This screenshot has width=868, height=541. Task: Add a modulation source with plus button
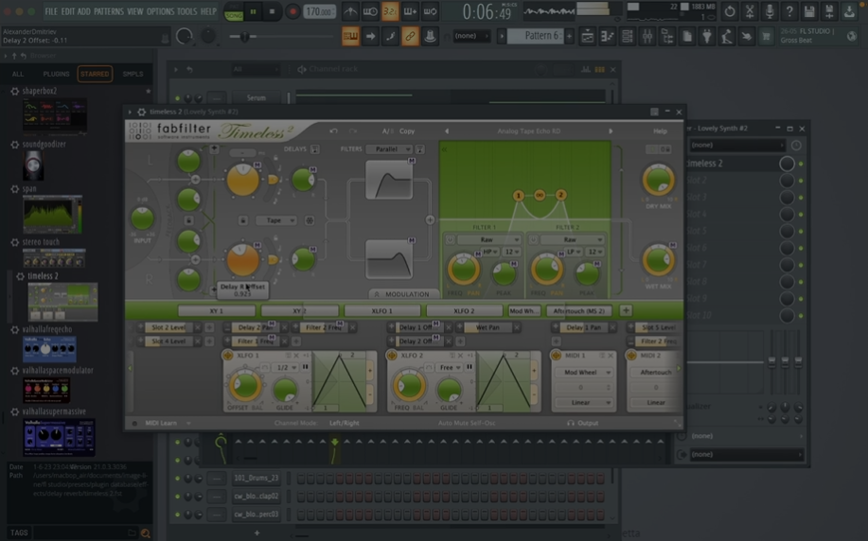pyautogui.click(x=626, y=310)
